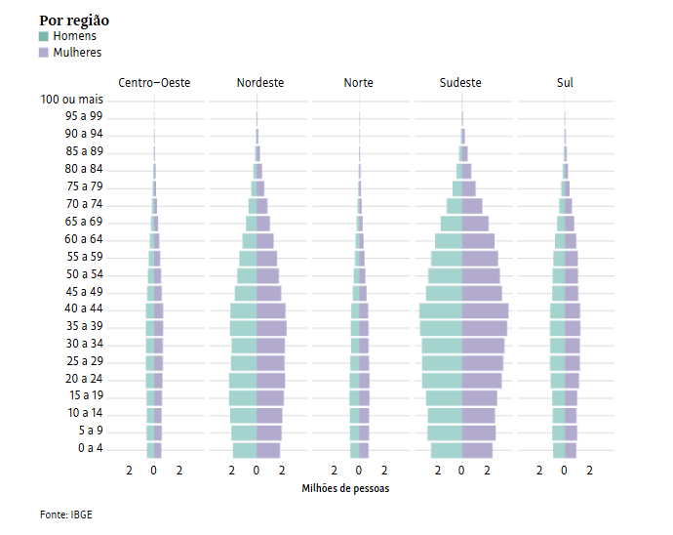Select Nordeste women's bar for 35 a 39
Image resolution: width=673 pixels, height=535 pixels.
[x=271, y=328]
